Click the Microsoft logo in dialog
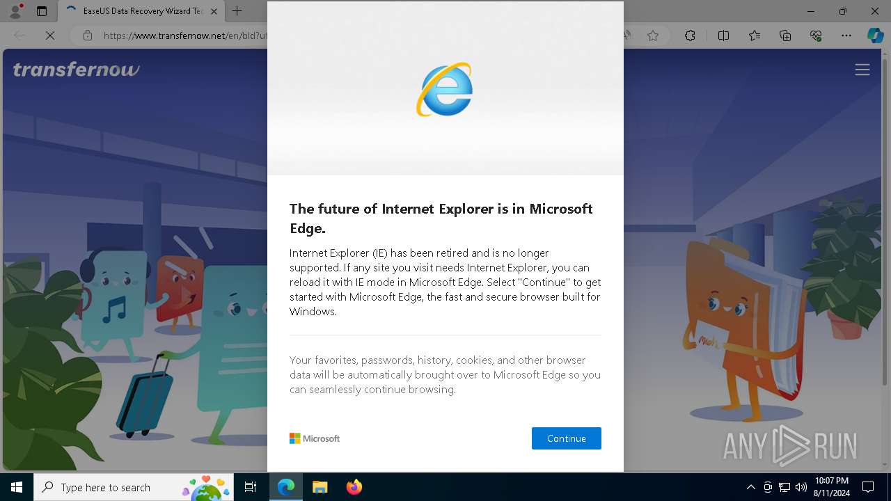The height and width of the screenshot is (501, 891). tap(315, 438)
